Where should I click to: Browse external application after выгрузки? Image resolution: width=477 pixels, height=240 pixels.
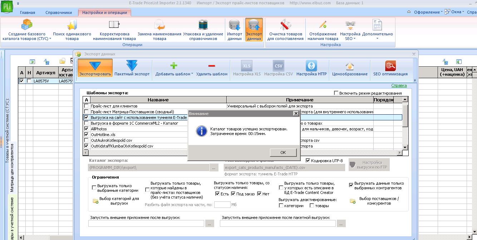(x=210, y=224)
